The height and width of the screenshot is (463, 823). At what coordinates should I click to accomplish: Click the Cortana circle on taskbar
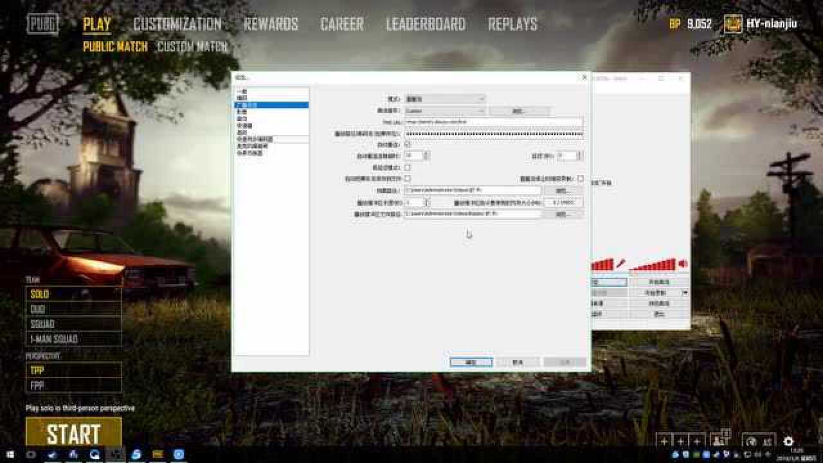31,455
